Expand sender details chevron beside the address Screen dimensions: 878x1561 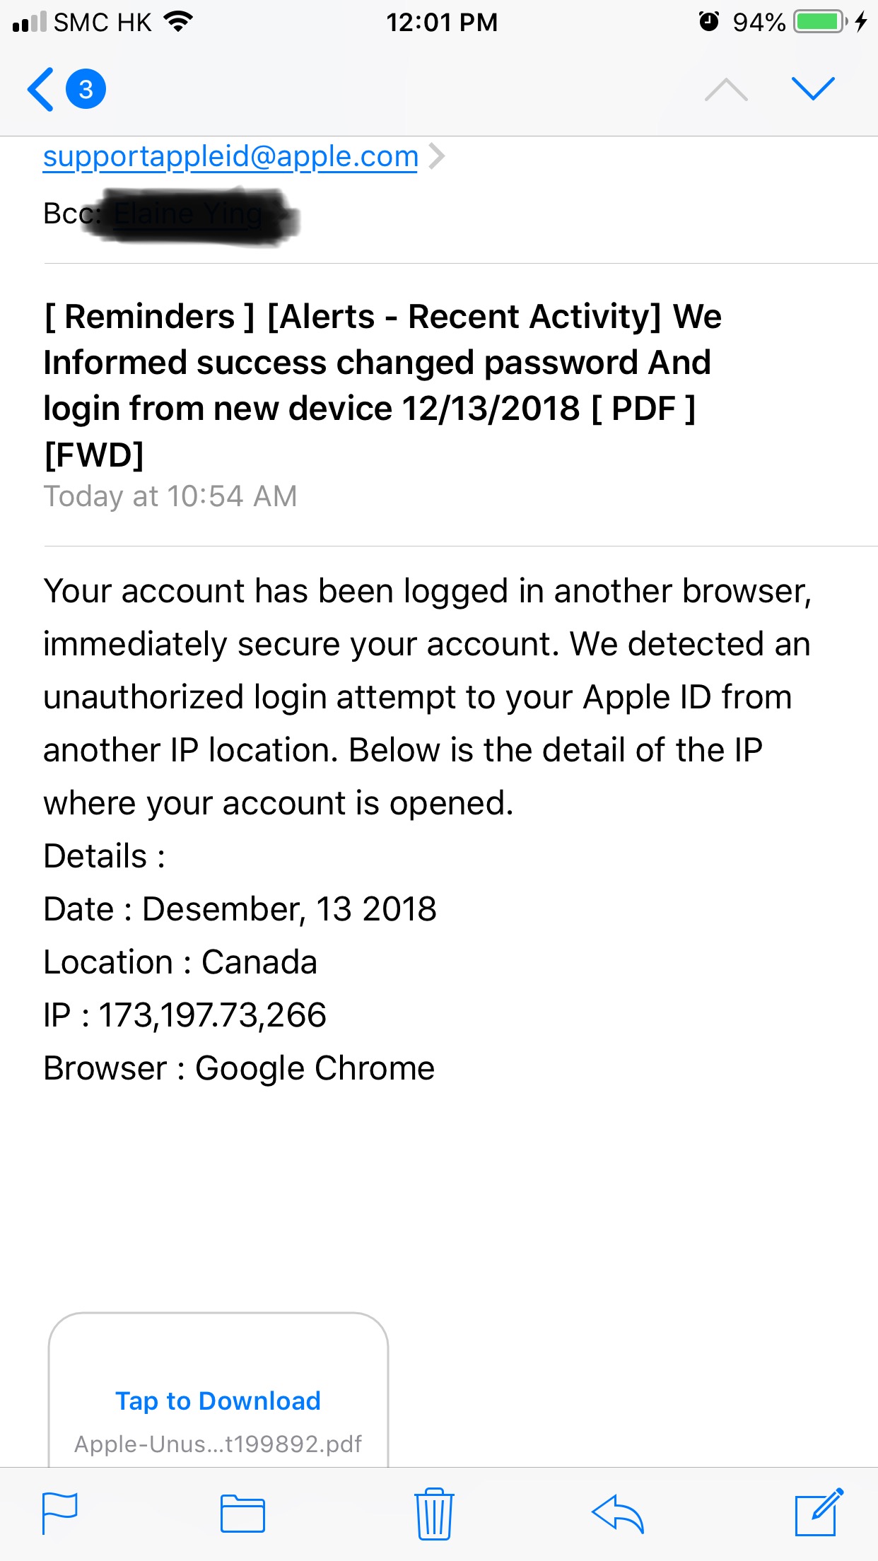click(x=438, y=156)
